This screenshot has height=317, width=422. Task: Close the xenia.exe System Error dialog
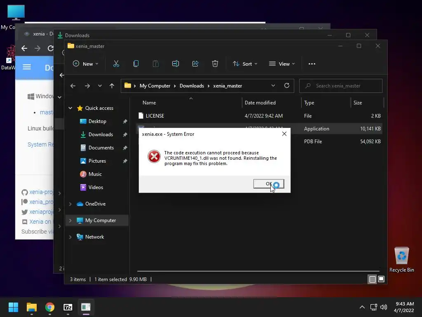pyautogui.click(x=284, y=134)
